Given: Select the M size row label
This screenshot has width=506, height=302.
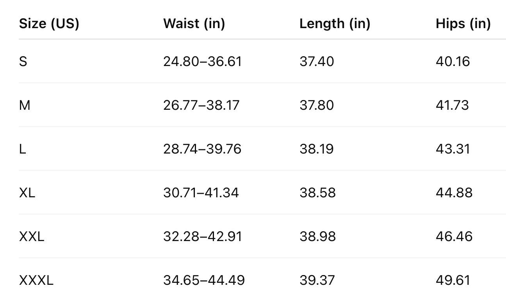Looking at the screenshot, I should (24, 105).
